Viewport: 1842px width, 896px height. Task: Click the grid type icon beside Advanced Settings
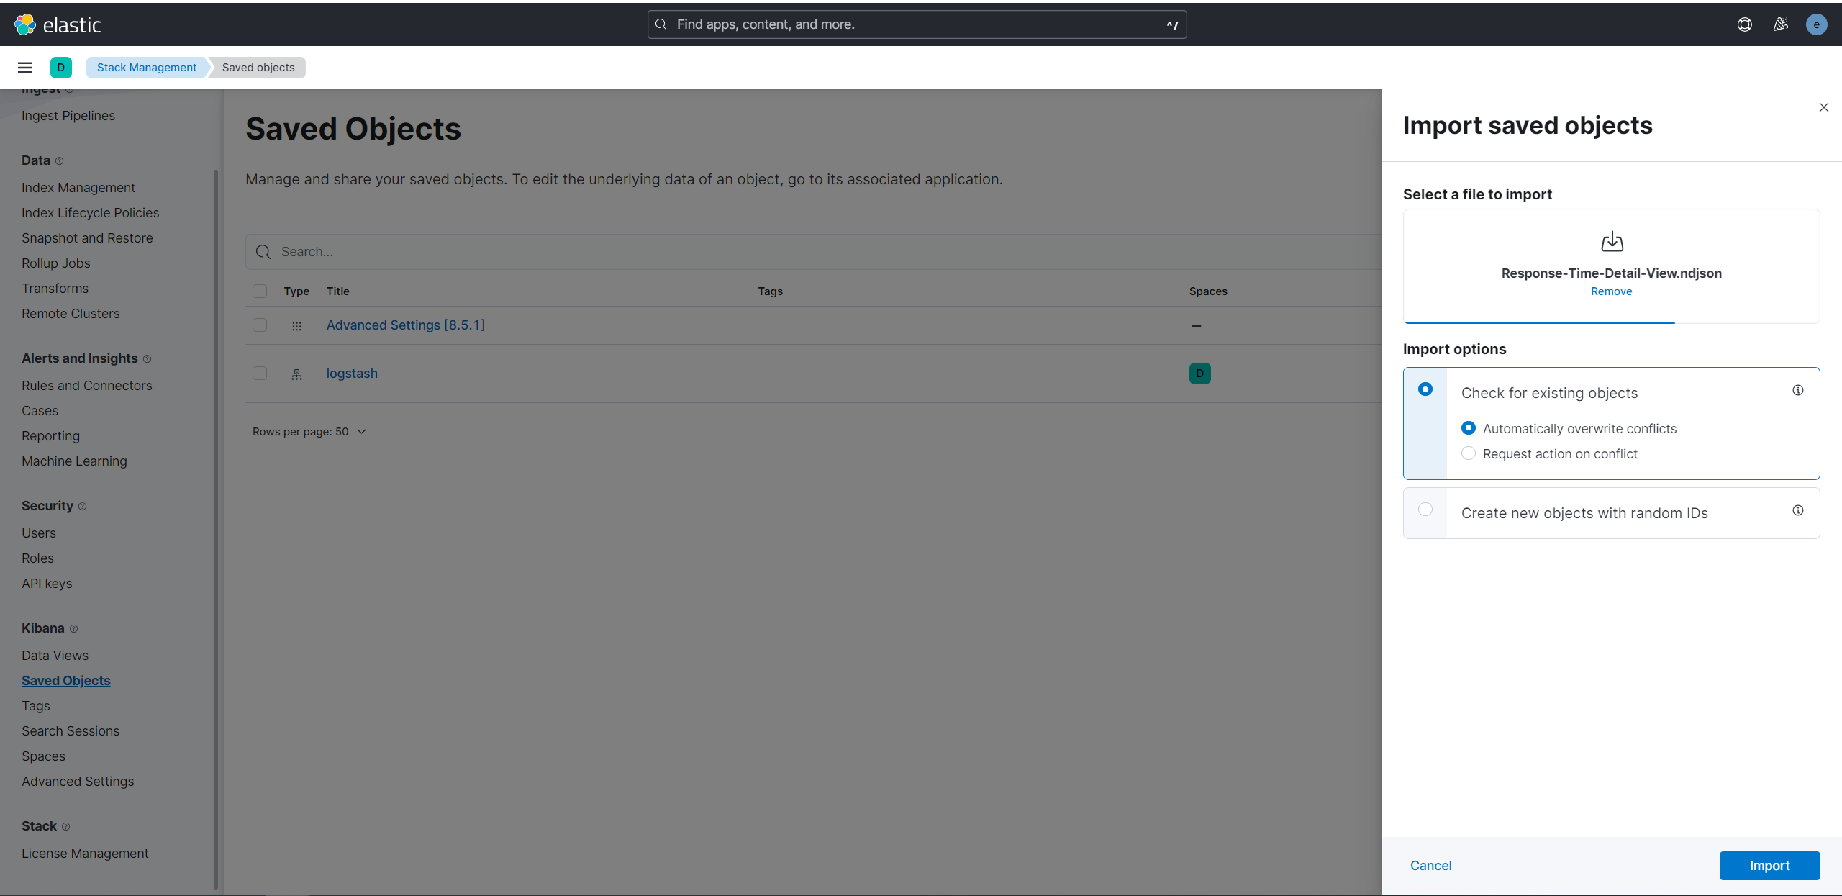click(x=296, y=325)
